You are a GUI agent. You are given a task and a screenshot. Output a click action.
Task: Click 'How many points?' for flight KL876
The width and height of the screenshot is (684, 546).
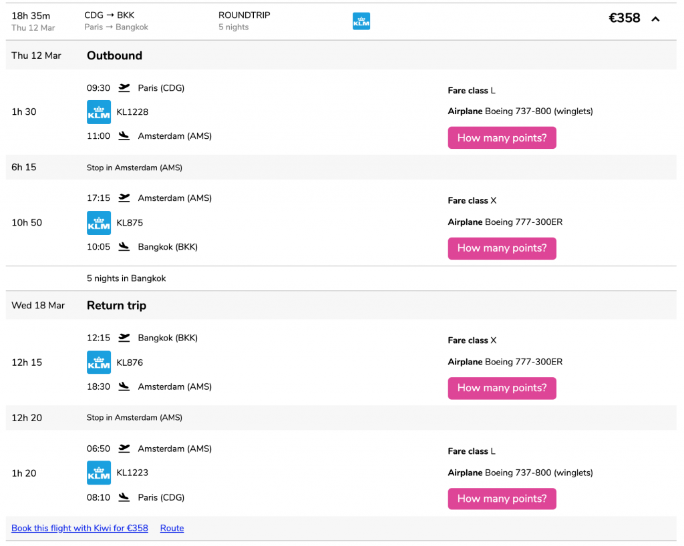tap(502, 388)
